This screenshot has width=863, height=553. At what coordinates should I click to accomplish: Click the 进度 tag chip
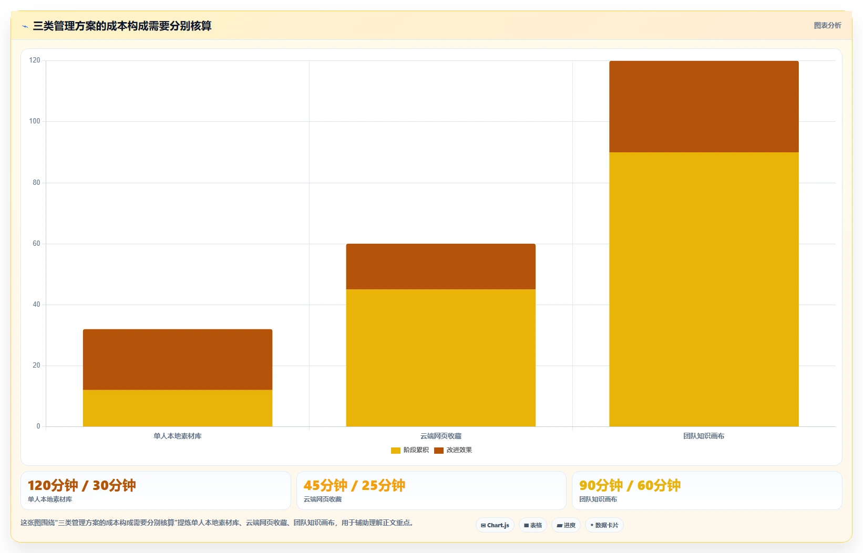tap(566, 525)
